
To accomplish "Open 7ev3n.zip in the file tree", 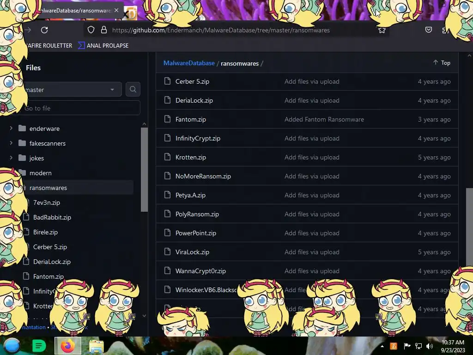I will tap(47, 202).
